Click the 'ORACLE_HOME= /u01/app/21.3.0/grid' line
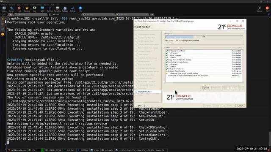Viewport: 271px width, 152px height. [47, 38]
